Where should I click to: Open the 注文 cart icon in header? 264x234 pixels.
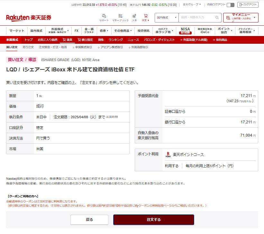tap(146, 16)
